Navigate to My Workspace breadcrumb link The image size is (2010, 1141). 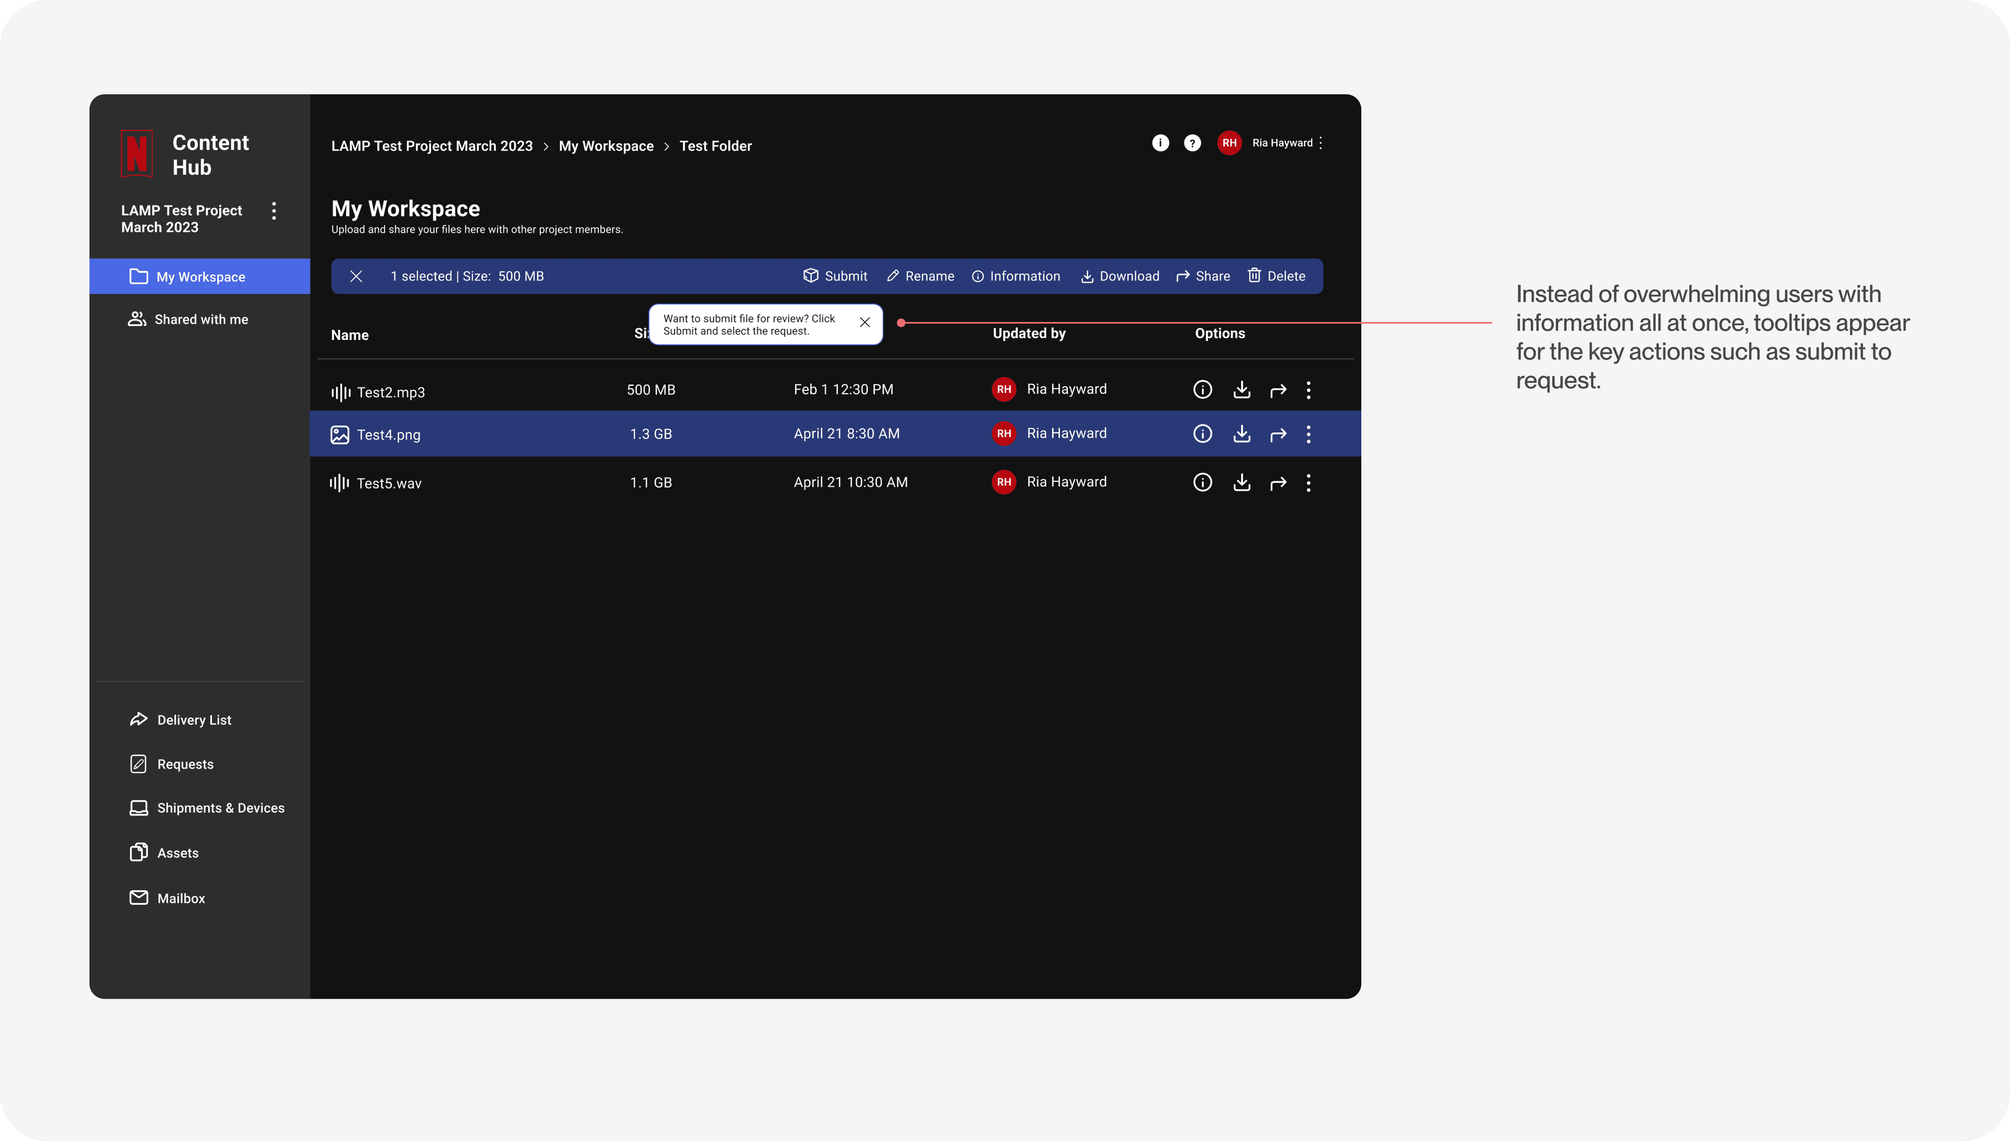(x=606, y=146)
